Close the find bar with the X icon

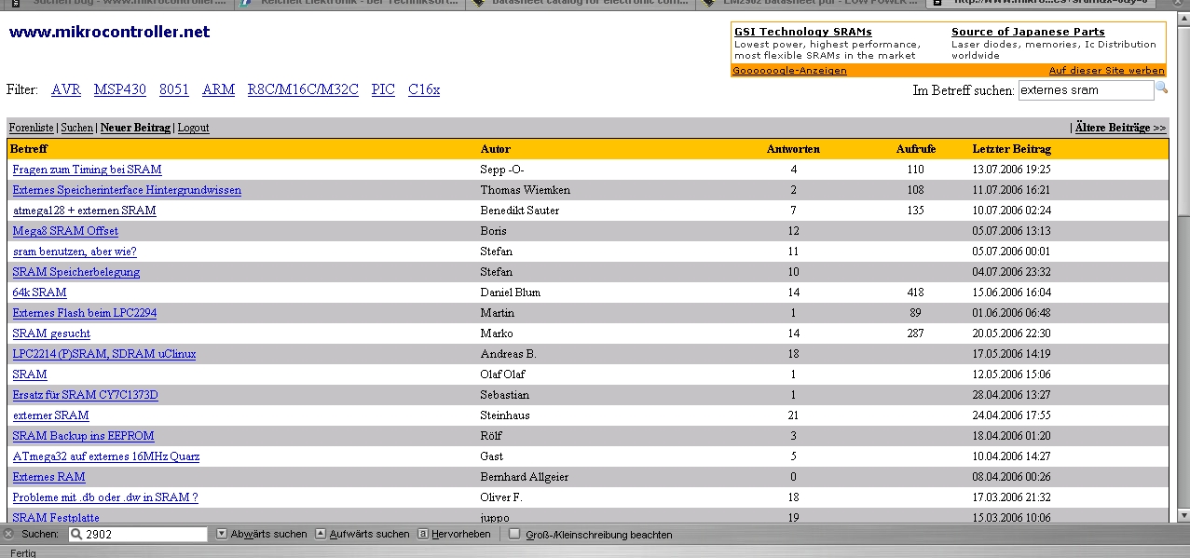click(8, 535)
